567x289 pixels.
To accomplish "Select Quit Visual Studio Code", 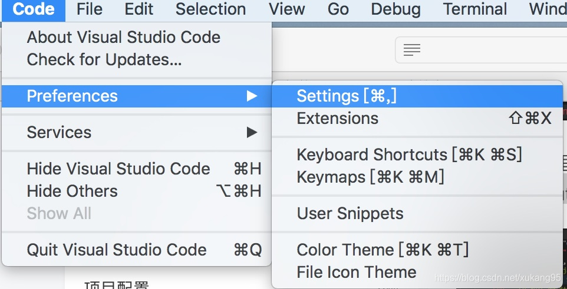I will (x=137, y=250).
